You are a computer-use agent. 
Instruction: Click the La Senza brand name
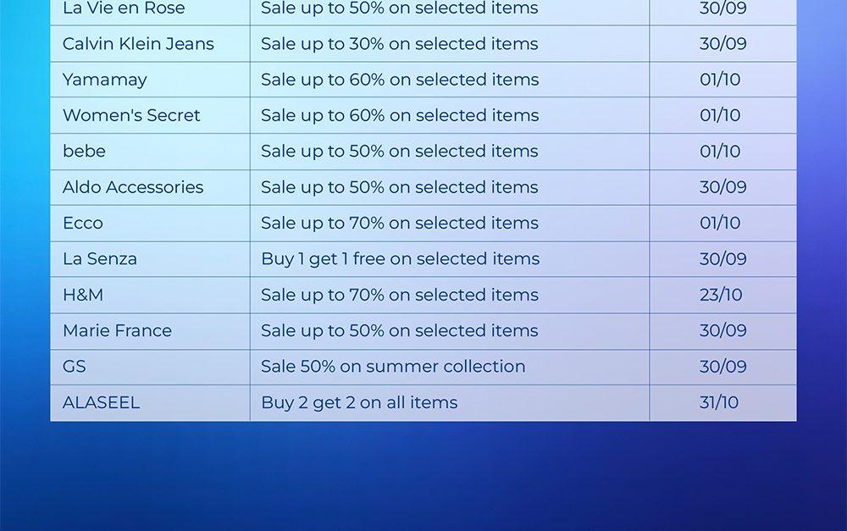tap(100, 259)
